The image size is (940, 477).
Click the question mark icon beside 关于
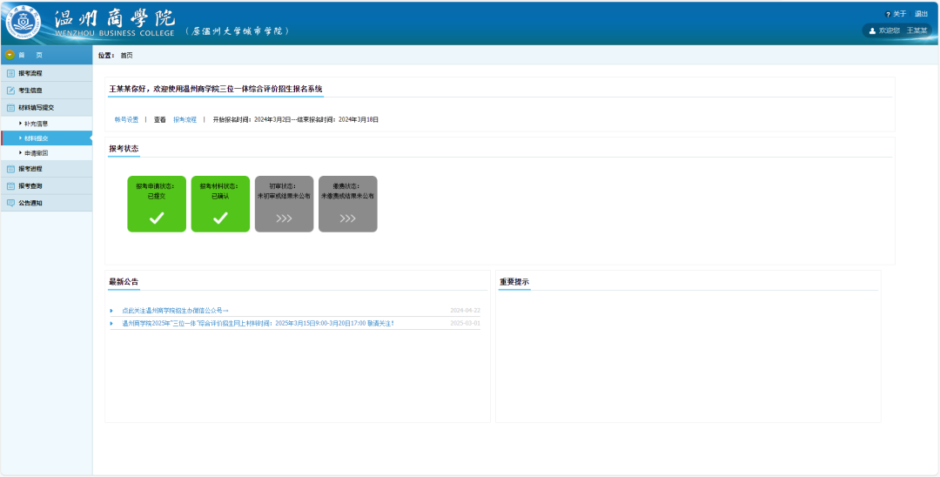click(x=888, y=14)
